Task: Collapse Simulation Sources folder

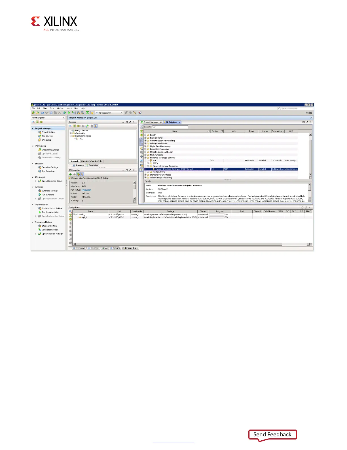Action: [x=71, y=136]
